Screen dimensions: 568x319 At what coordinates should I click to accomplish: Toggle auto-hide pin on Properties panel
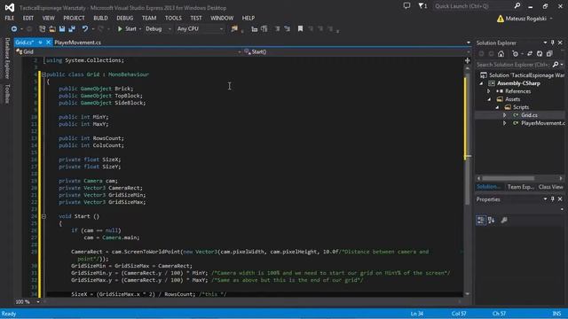pyautogui.click(x=552, y=199)
